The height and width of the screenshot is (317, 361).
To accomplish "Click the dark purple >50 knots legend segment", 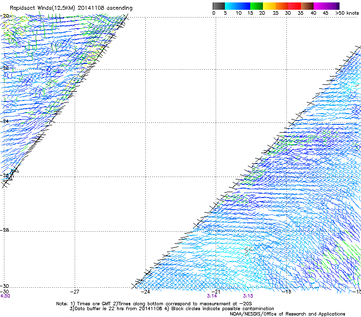I will point(338,6).
